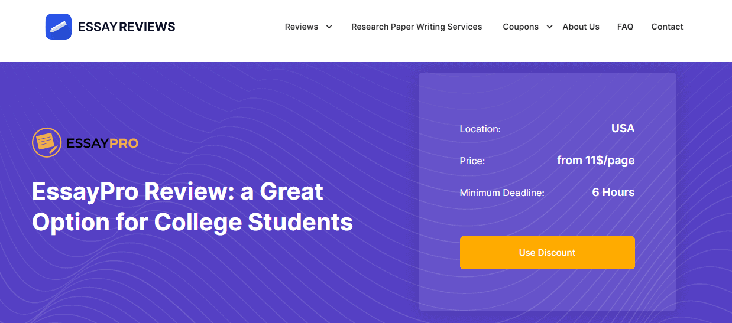The image size is (732, 323).
Task: Open the About Us page
Action: click(581, 27)
